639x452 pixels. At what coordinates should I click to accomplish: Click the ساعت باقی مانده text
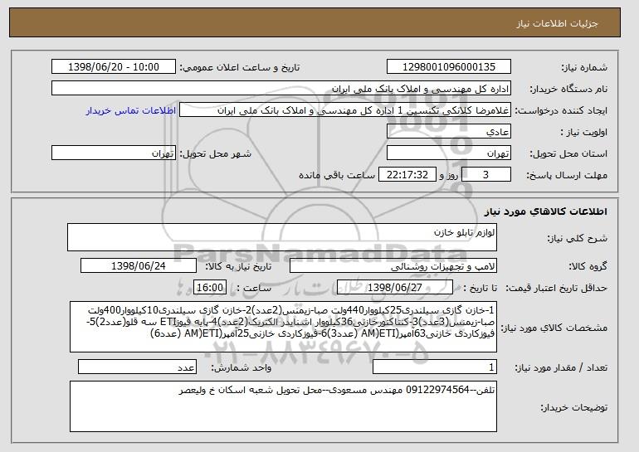(337, 175)
